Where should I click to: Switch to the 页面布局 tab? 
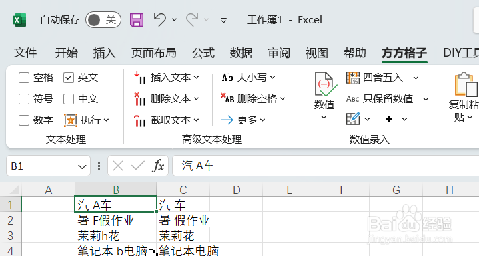[154, 53]
